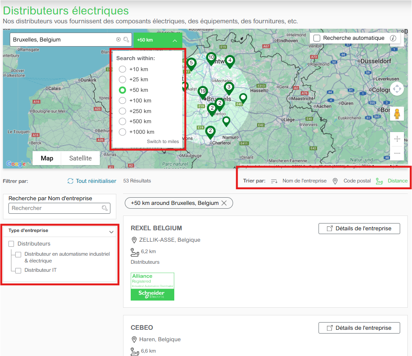Open Détails de l'entreprise for CEBEO
The height and width of the screenshot is (356, 412).
tap(359, 328)
